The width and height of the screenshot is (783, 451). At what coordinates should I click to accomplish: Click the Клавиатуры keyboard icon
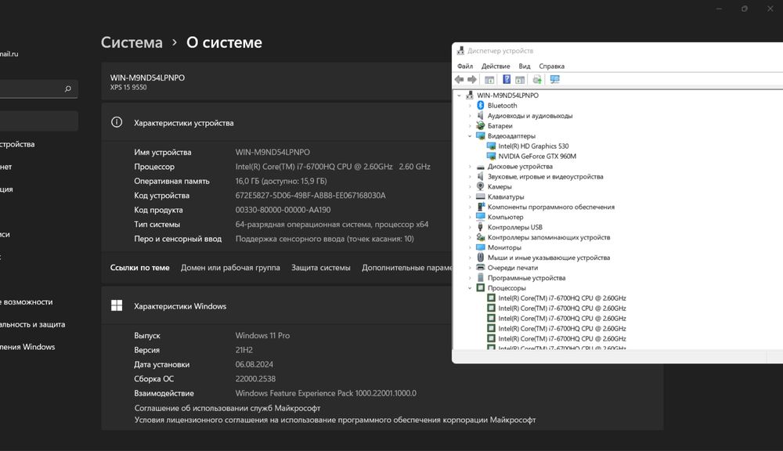click(x=481, y=197)
